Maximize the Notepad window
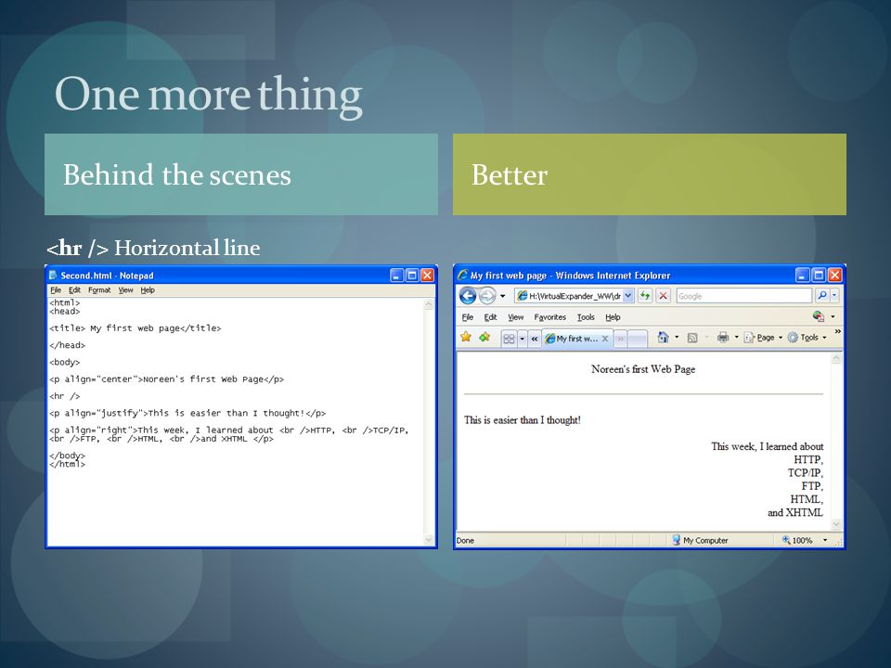 412,276
